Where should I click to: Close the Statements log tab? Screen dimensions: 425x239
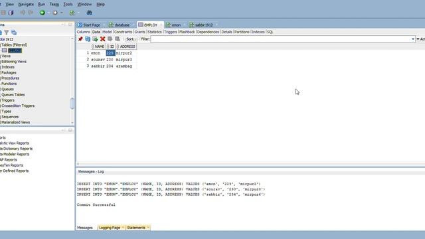(148, 228)
